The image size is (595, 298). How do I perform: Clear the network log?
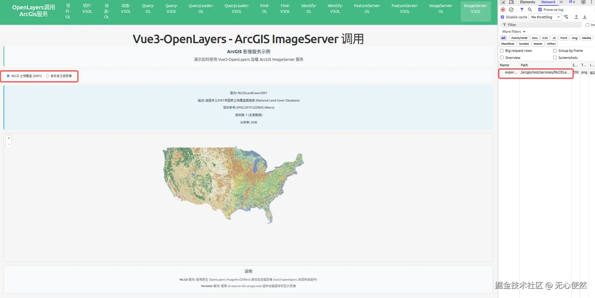[511, 10]
